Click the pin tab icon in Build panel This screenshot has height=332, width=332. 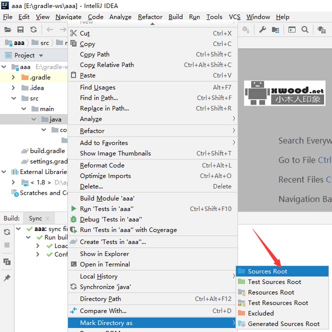pos(7,278)
